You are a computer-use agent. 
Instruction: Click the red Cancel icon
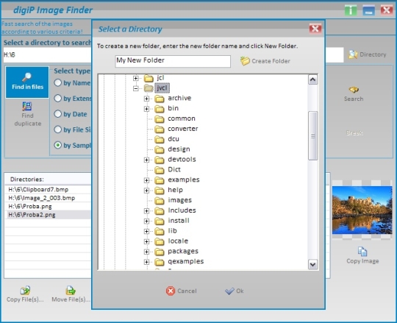pyautogui.click(x=171, y=291)
